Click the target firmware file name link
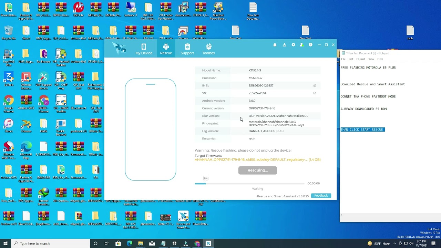441x248 pixels. [x=257, y=159]
